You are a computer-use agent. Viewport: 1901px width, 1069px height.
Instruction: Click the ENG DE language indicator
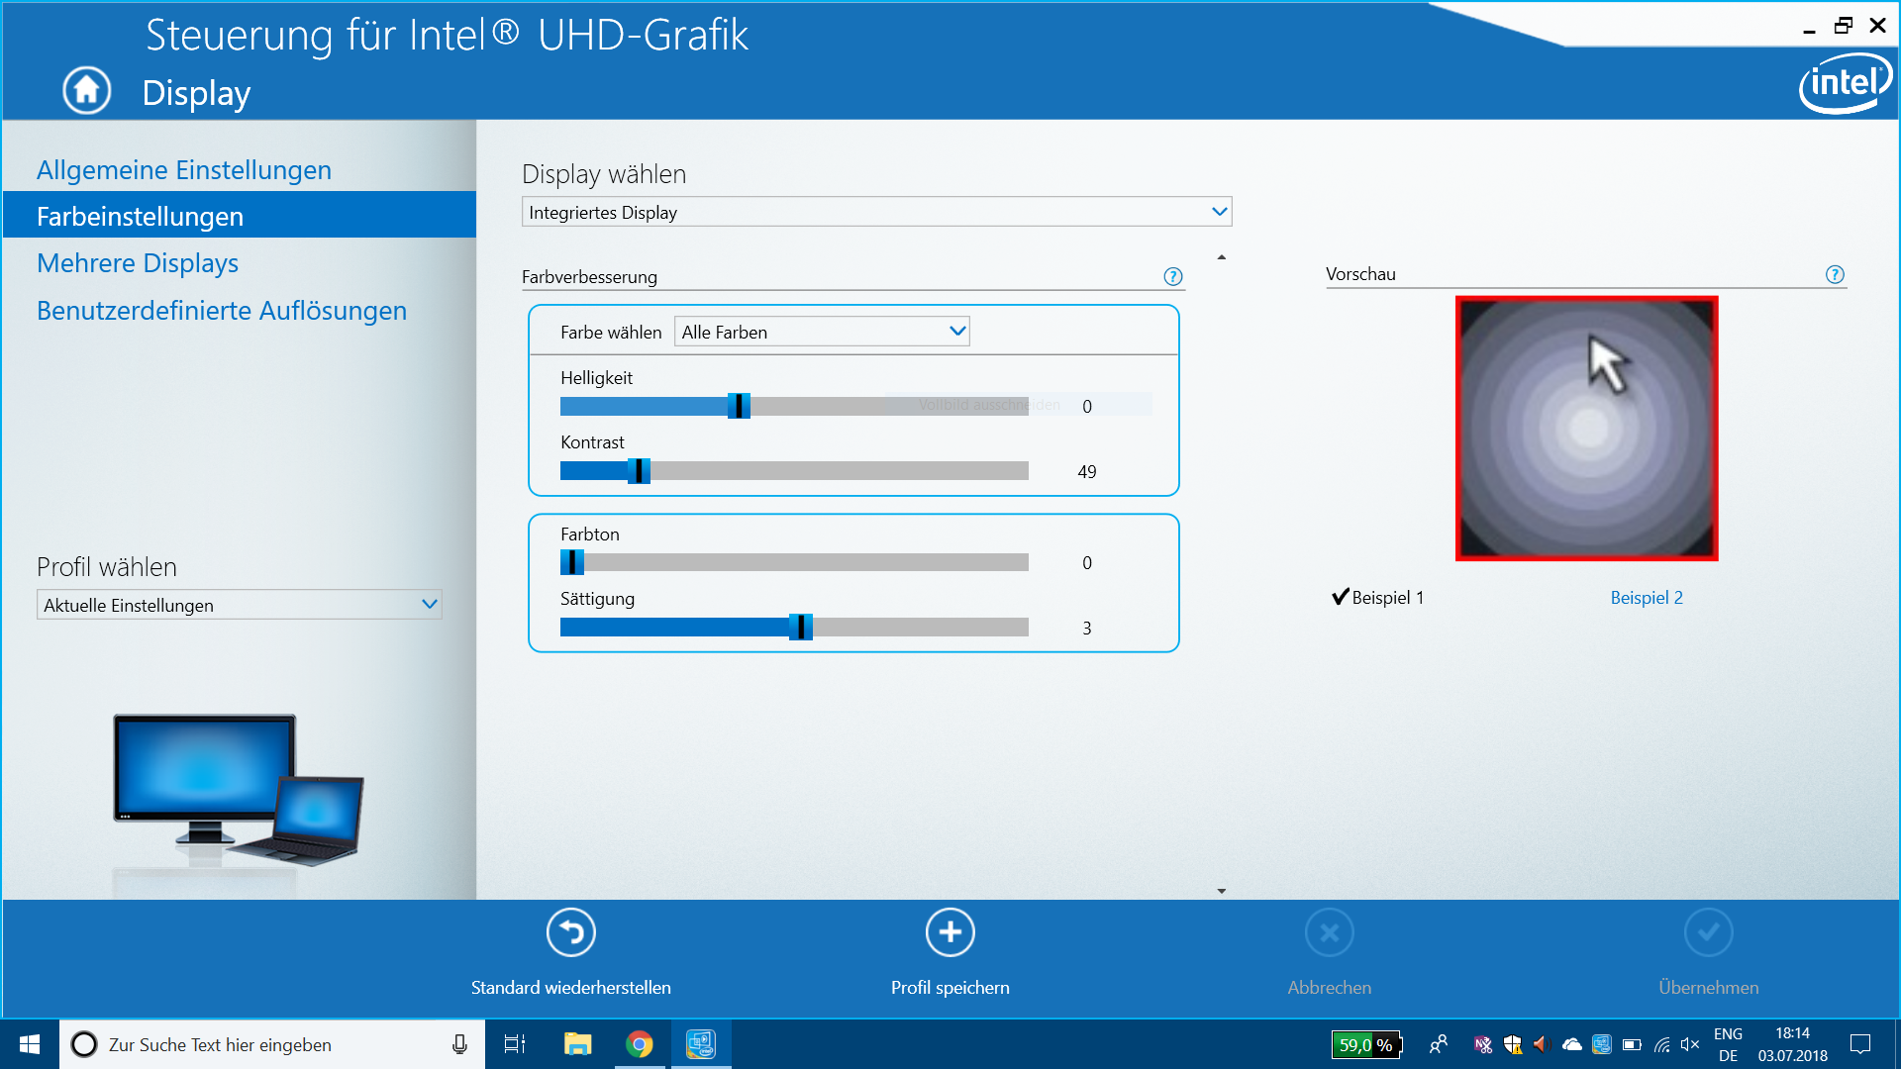[x=1728, y=1044]
